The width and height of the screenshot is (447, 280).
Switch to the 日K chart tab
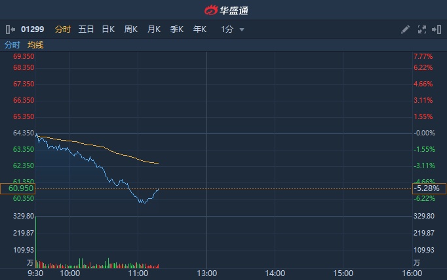[108, 29]
